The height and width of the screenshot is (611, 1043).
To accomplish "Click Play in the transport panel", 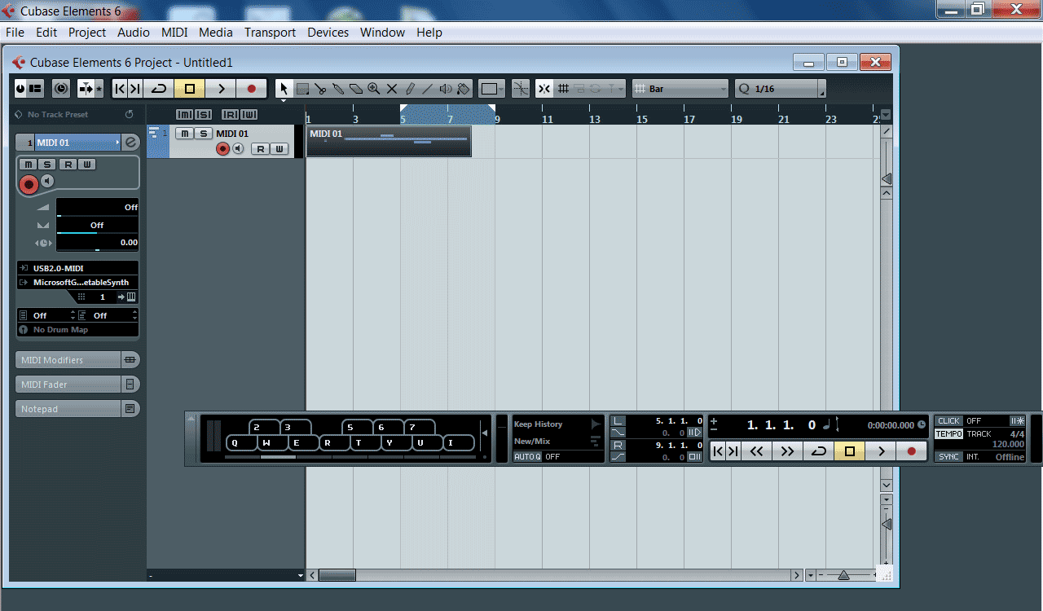I will coord(881,451).
